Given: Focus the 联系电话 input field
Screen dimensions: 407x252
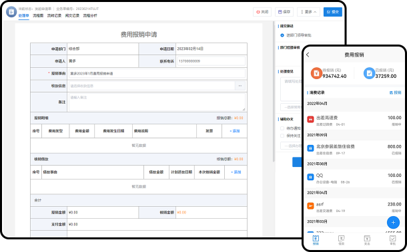Looking at the screenshot, I should (x=211, y=61).
